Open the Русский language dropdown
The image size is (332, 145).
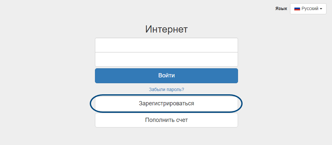(308, 9)
